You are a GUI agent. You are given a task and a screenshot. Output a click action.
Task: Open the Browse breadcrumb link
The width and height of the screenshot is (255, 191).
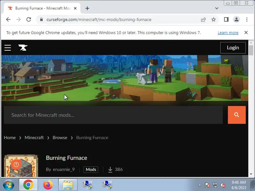tap(60, 138)
